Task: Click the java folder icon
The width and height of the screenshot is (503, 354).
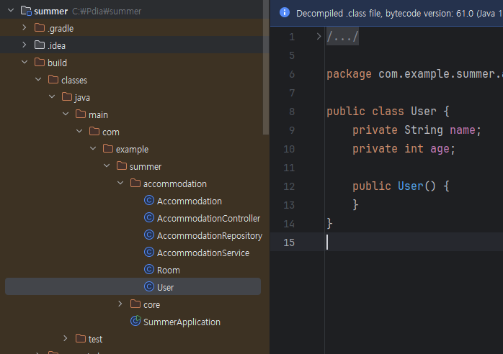Action: pyautogui.click(x=67, y=96)
